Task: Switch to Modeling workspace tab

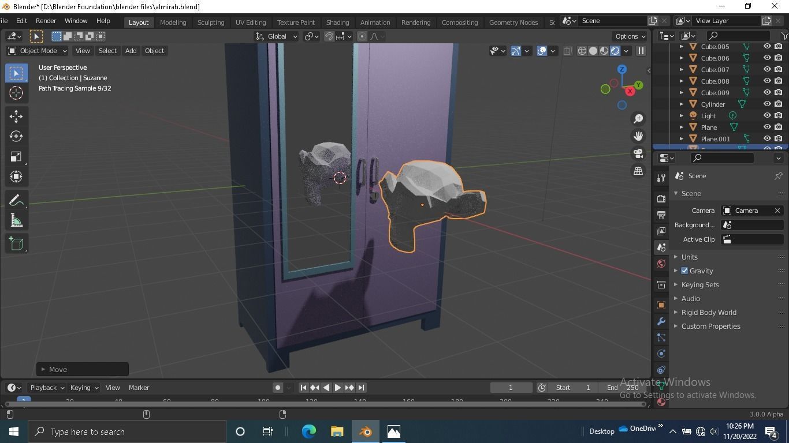Action: coord(173,22)
